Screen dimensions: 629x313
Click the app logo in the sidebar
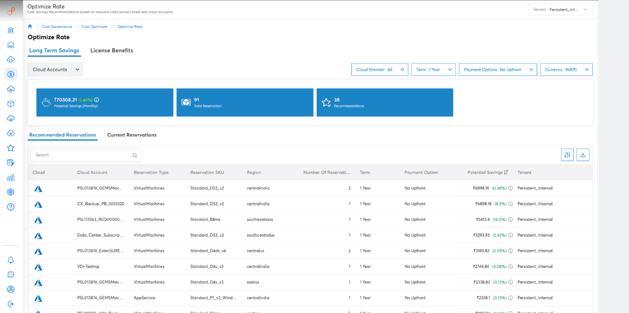coord(11,11)
